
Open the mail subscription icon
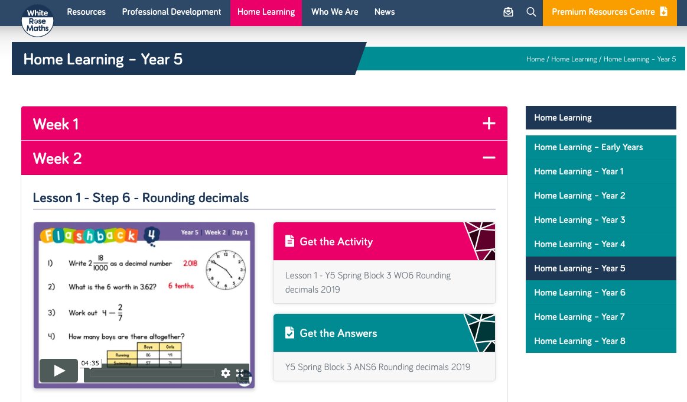pos(508,12)
